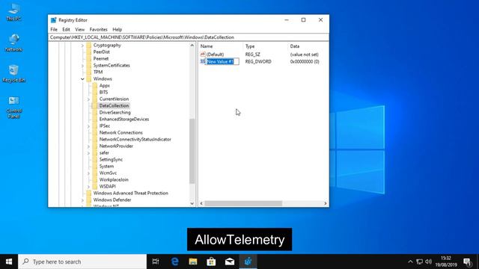Click the BITS folder icon
This screenshot has width=479, height=269.
(x=95, y=92)
